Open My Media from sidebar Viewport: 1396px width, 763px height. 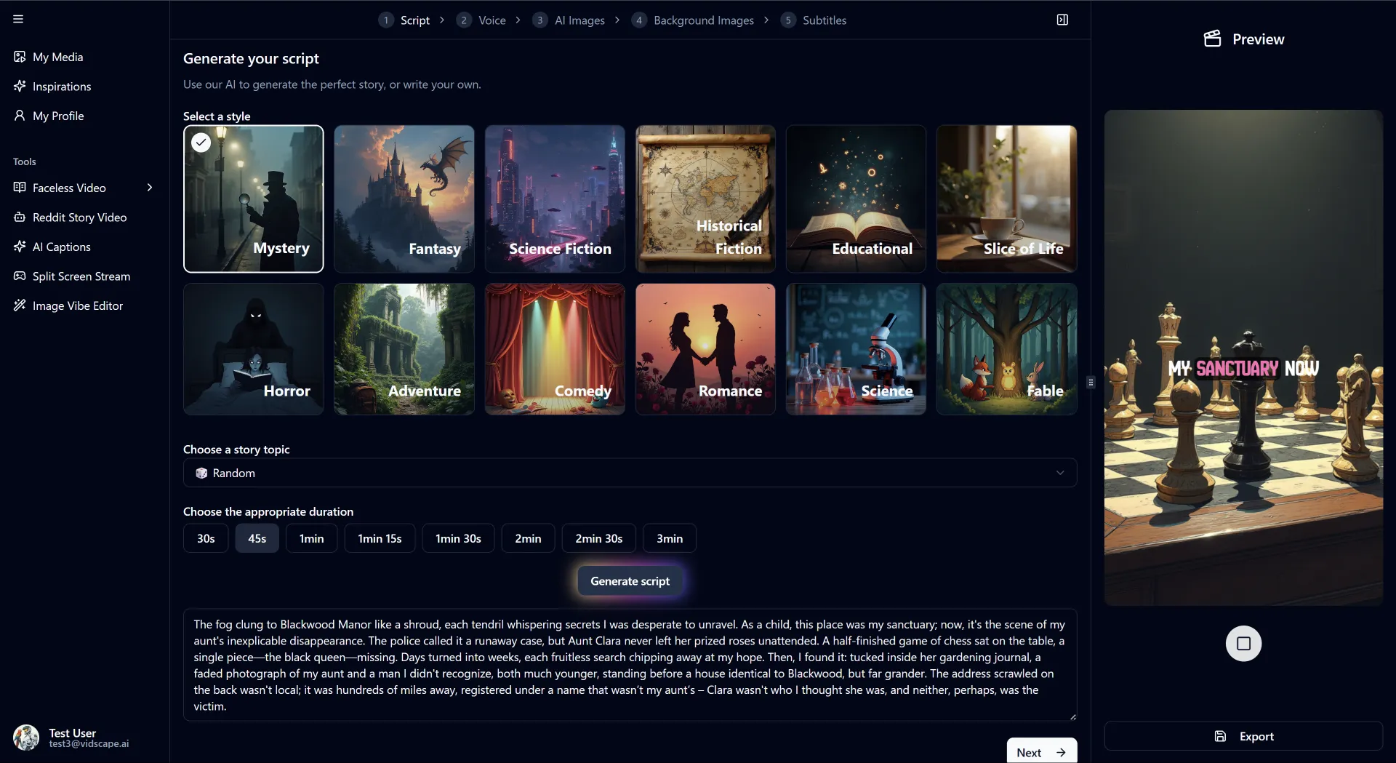(x=57, y=57)
